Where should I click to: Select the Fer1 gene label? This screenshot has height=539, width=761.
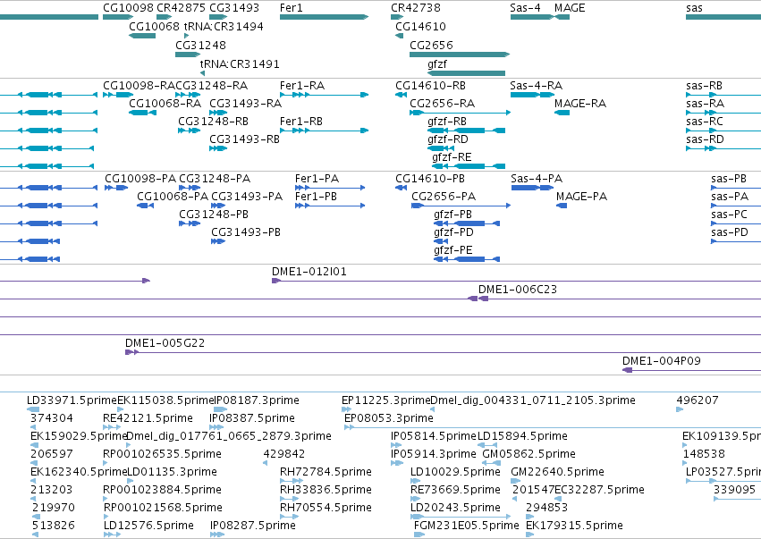[292, 8]
